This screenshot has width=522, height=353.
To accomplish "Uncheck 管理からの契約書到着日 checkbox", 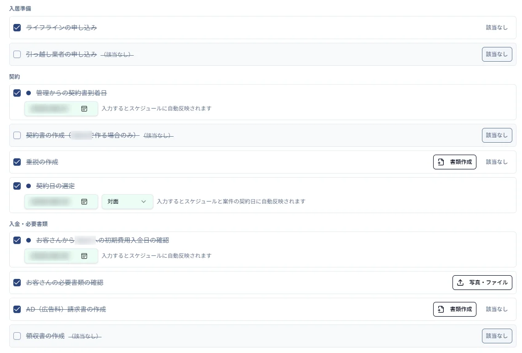I will pyautogui.click(x=17, y=93).
